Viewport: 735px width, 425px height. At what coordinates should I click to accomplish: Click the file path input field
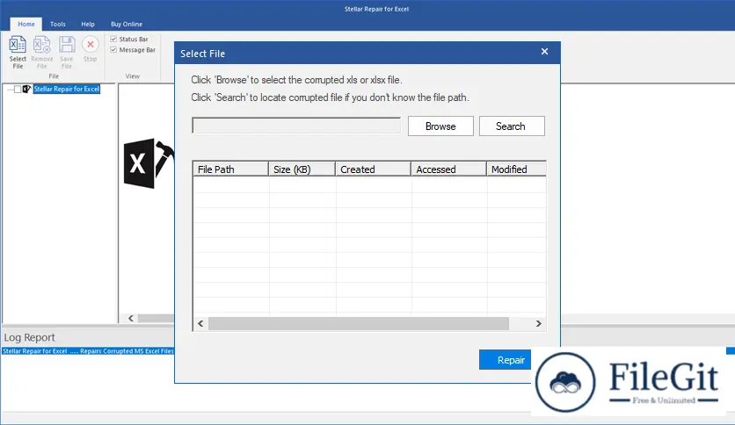point(296,126)
